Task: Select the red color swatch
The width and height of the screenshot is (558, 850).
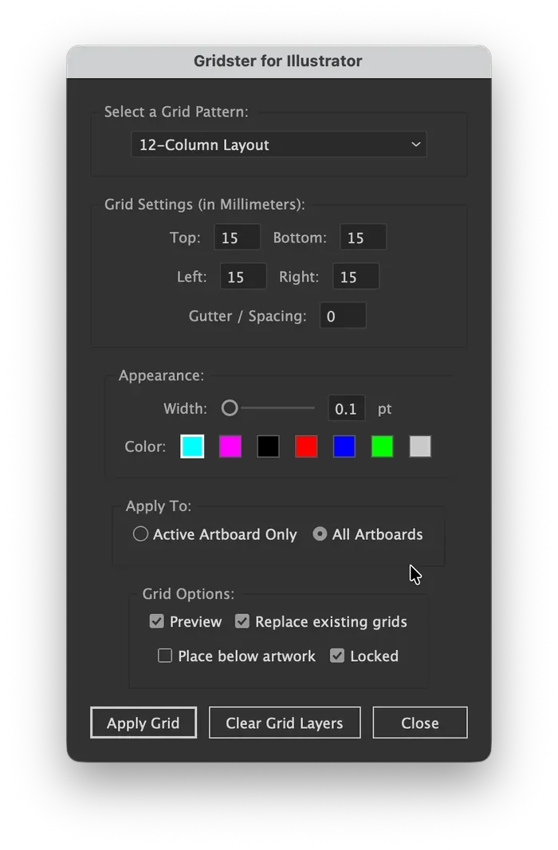Action: click(306, 447)
